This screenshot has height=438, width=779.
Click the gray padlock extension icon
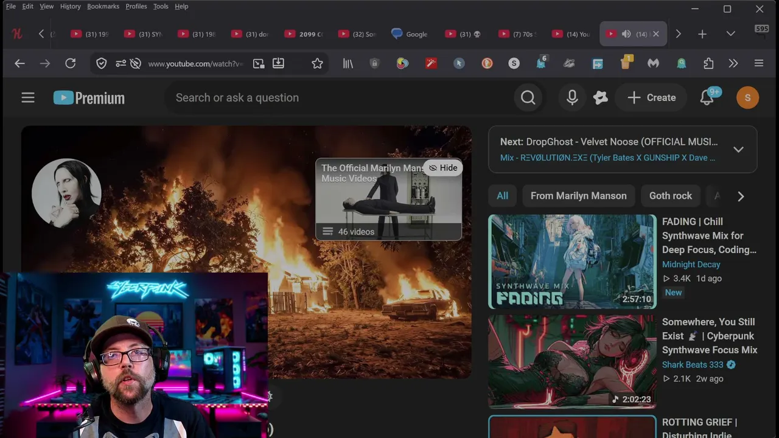[x=374, y=63]
